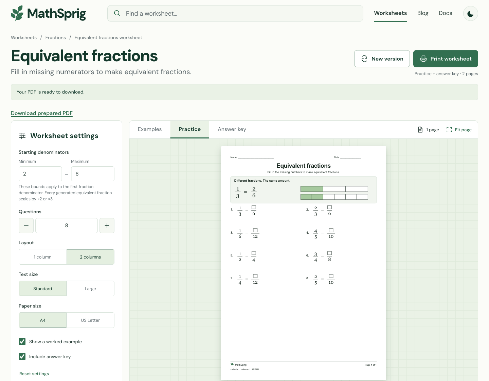489x381 pixels.
Task: Increase questions with plus button
Action: (x=107, y=226)
